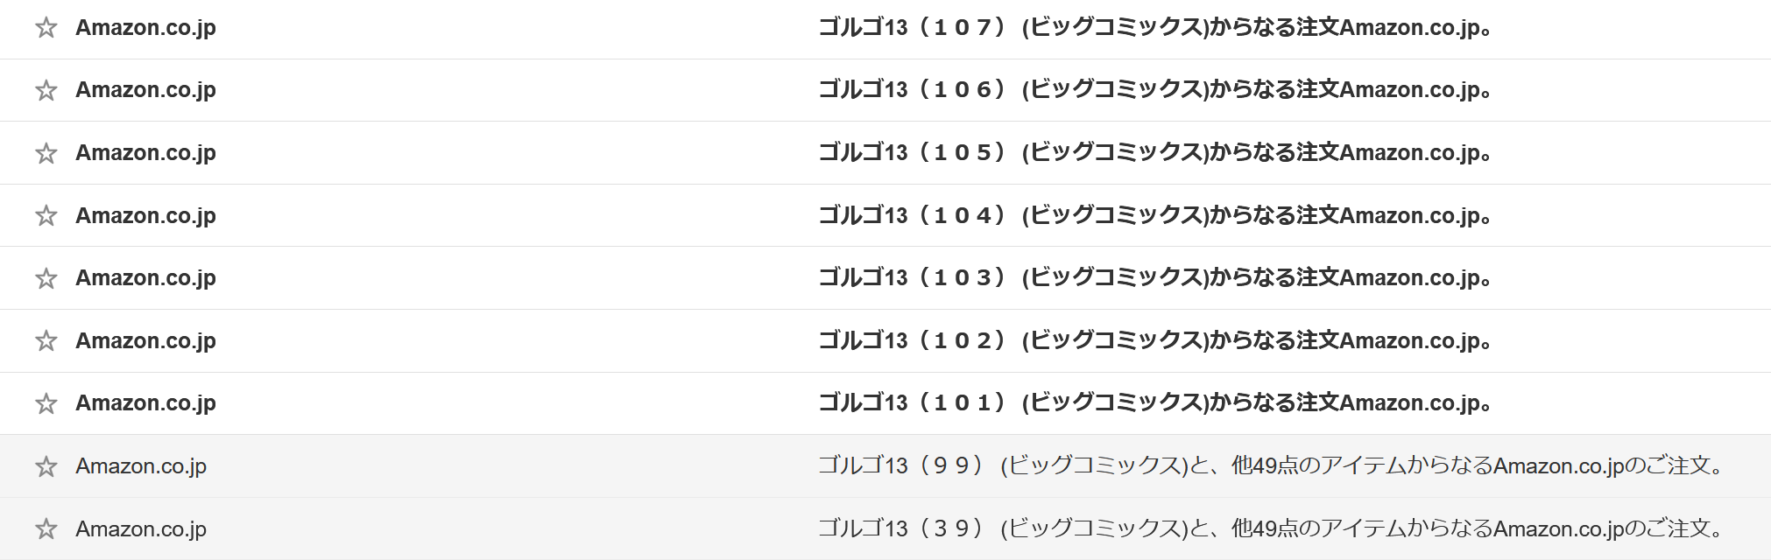This screenshot has width=1771, height=560.
Task: Mark ゴルゴ13 (102) email as starred
Action: coord(46,340)
